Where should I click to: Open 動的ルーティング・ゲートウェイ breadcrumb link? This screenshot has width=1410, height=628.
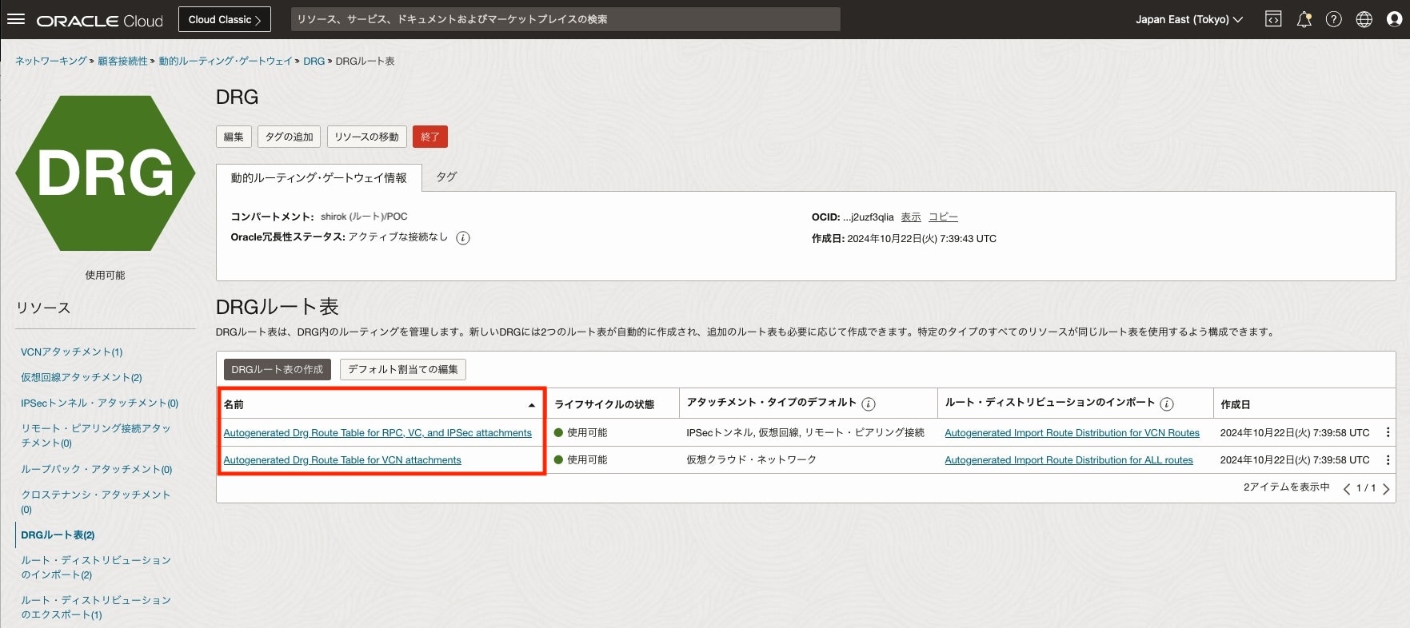226,61
